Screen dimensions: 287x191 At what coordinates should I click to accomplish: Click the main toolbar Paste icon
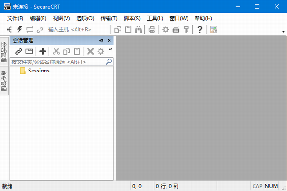[x=128, y=29]
